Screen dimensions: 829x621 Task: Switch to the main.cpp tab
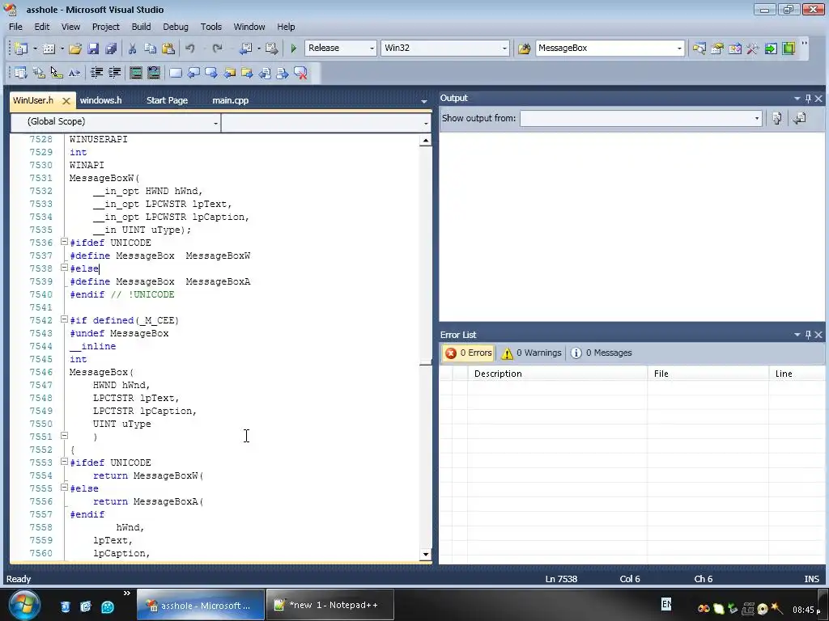230,100
